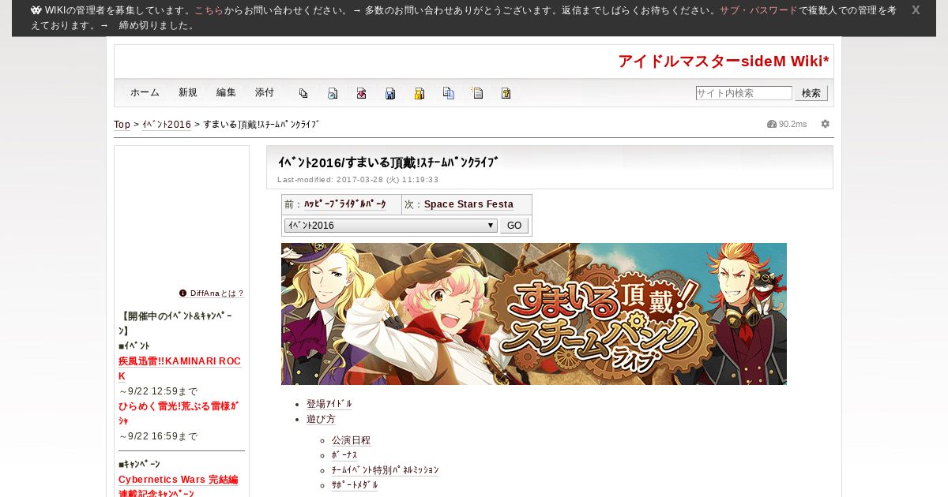
Task: Open 疾風迅雷!!KAMINARI ROCK sidebar link
Action: (x=179, y=368)
